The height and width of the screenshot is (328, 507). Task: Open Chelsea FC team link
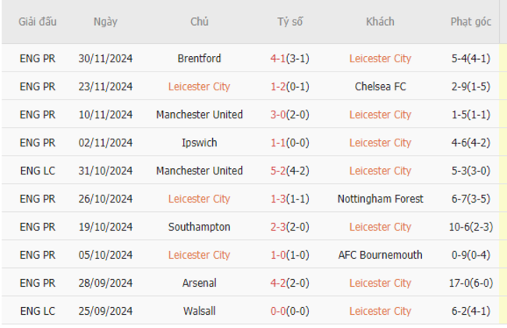coord(381,86)
